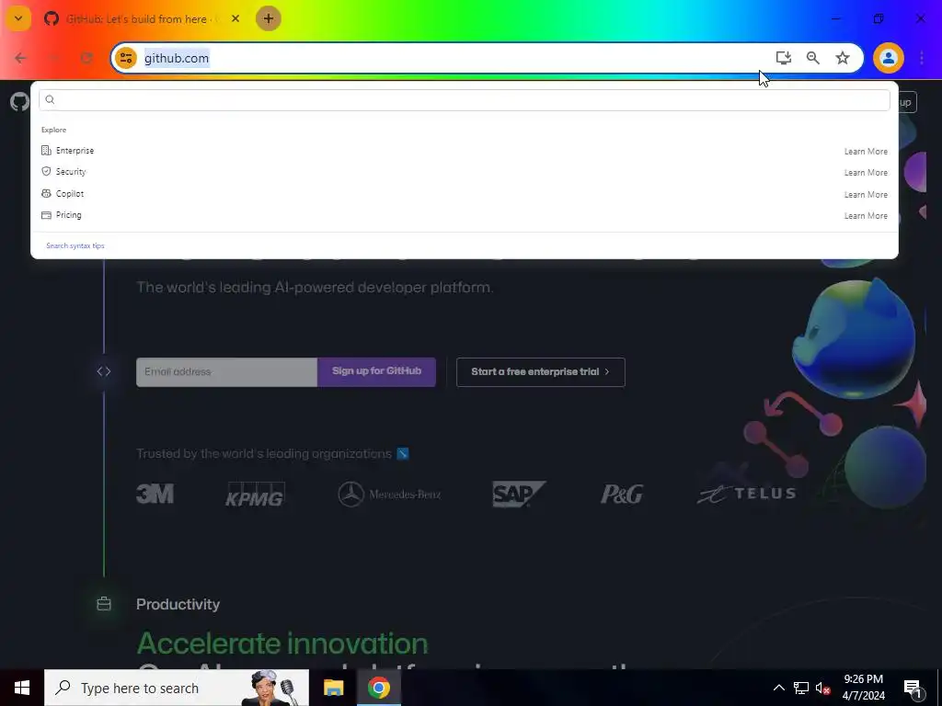Click Sign up for GitHub button

(376, 372)
